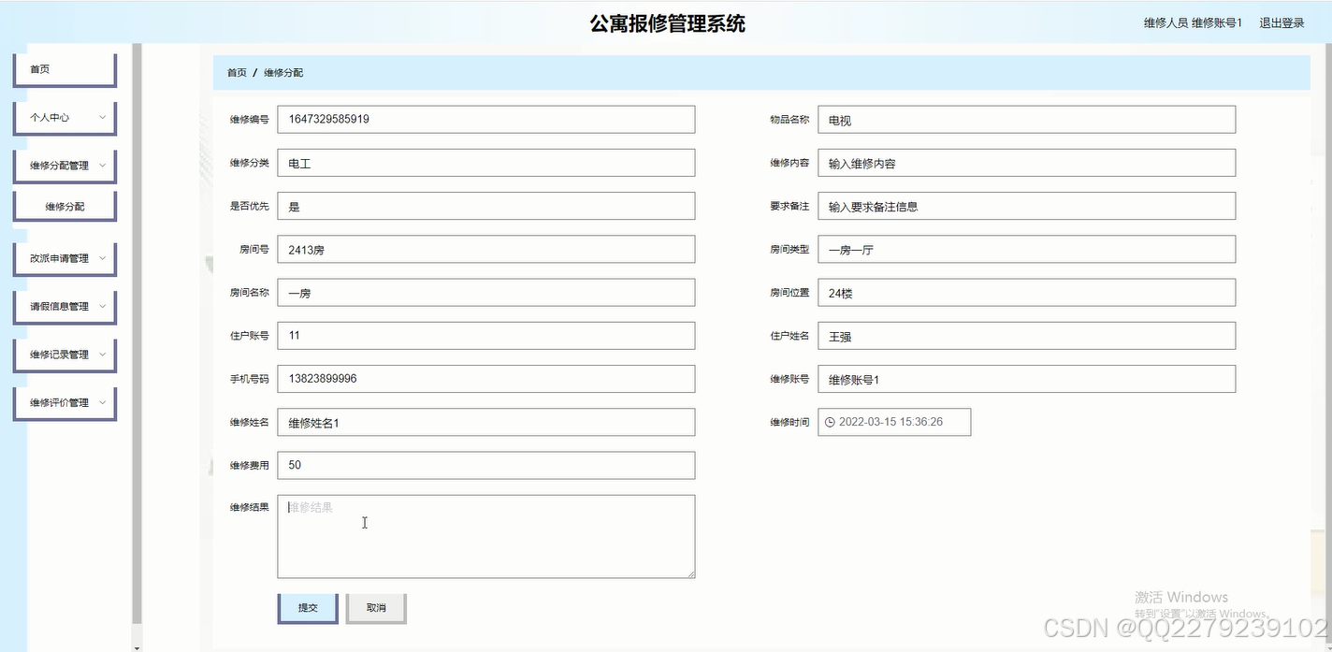Open the 首页 sidebar item

point(64,67)
